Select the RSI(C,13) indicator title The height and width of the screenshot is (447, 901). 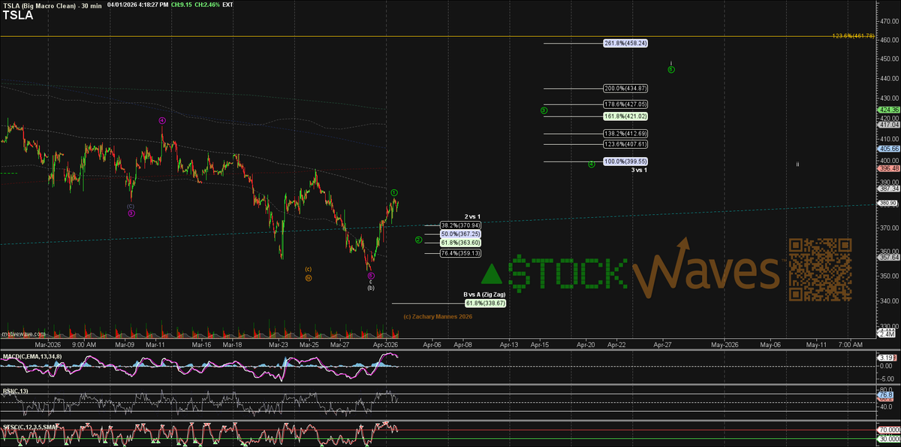pos(14,391)
